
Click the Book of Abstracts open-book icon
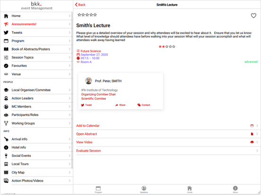[6, 49]
